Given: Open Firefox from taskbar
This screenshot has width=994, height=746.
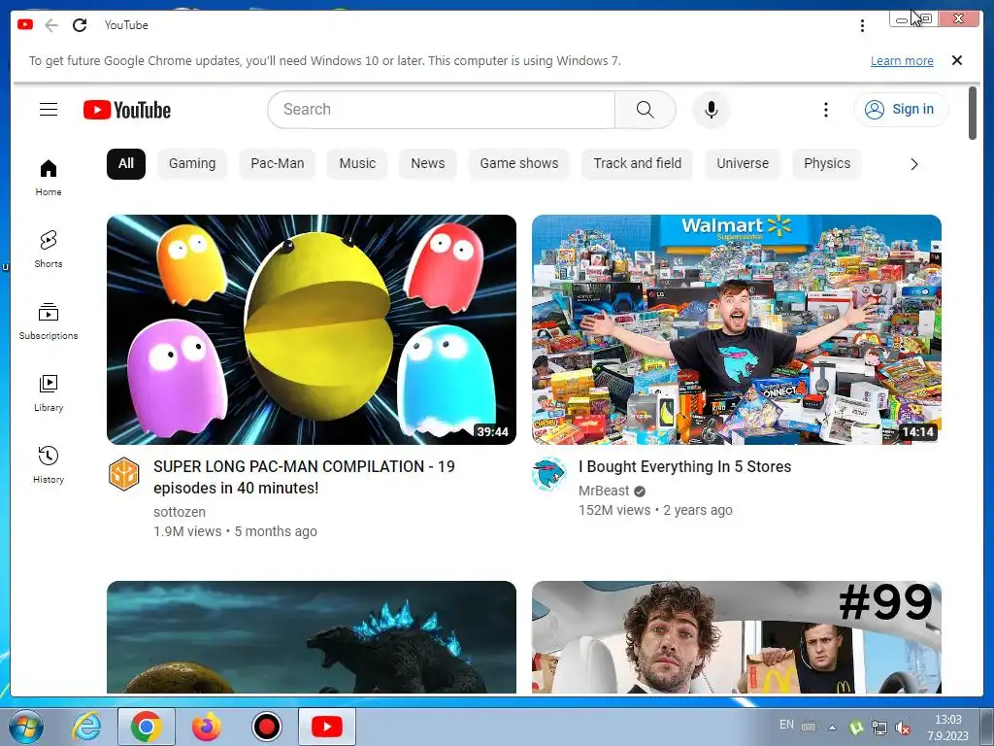Looking at the screenshot, I should click(x=207, y=727).
